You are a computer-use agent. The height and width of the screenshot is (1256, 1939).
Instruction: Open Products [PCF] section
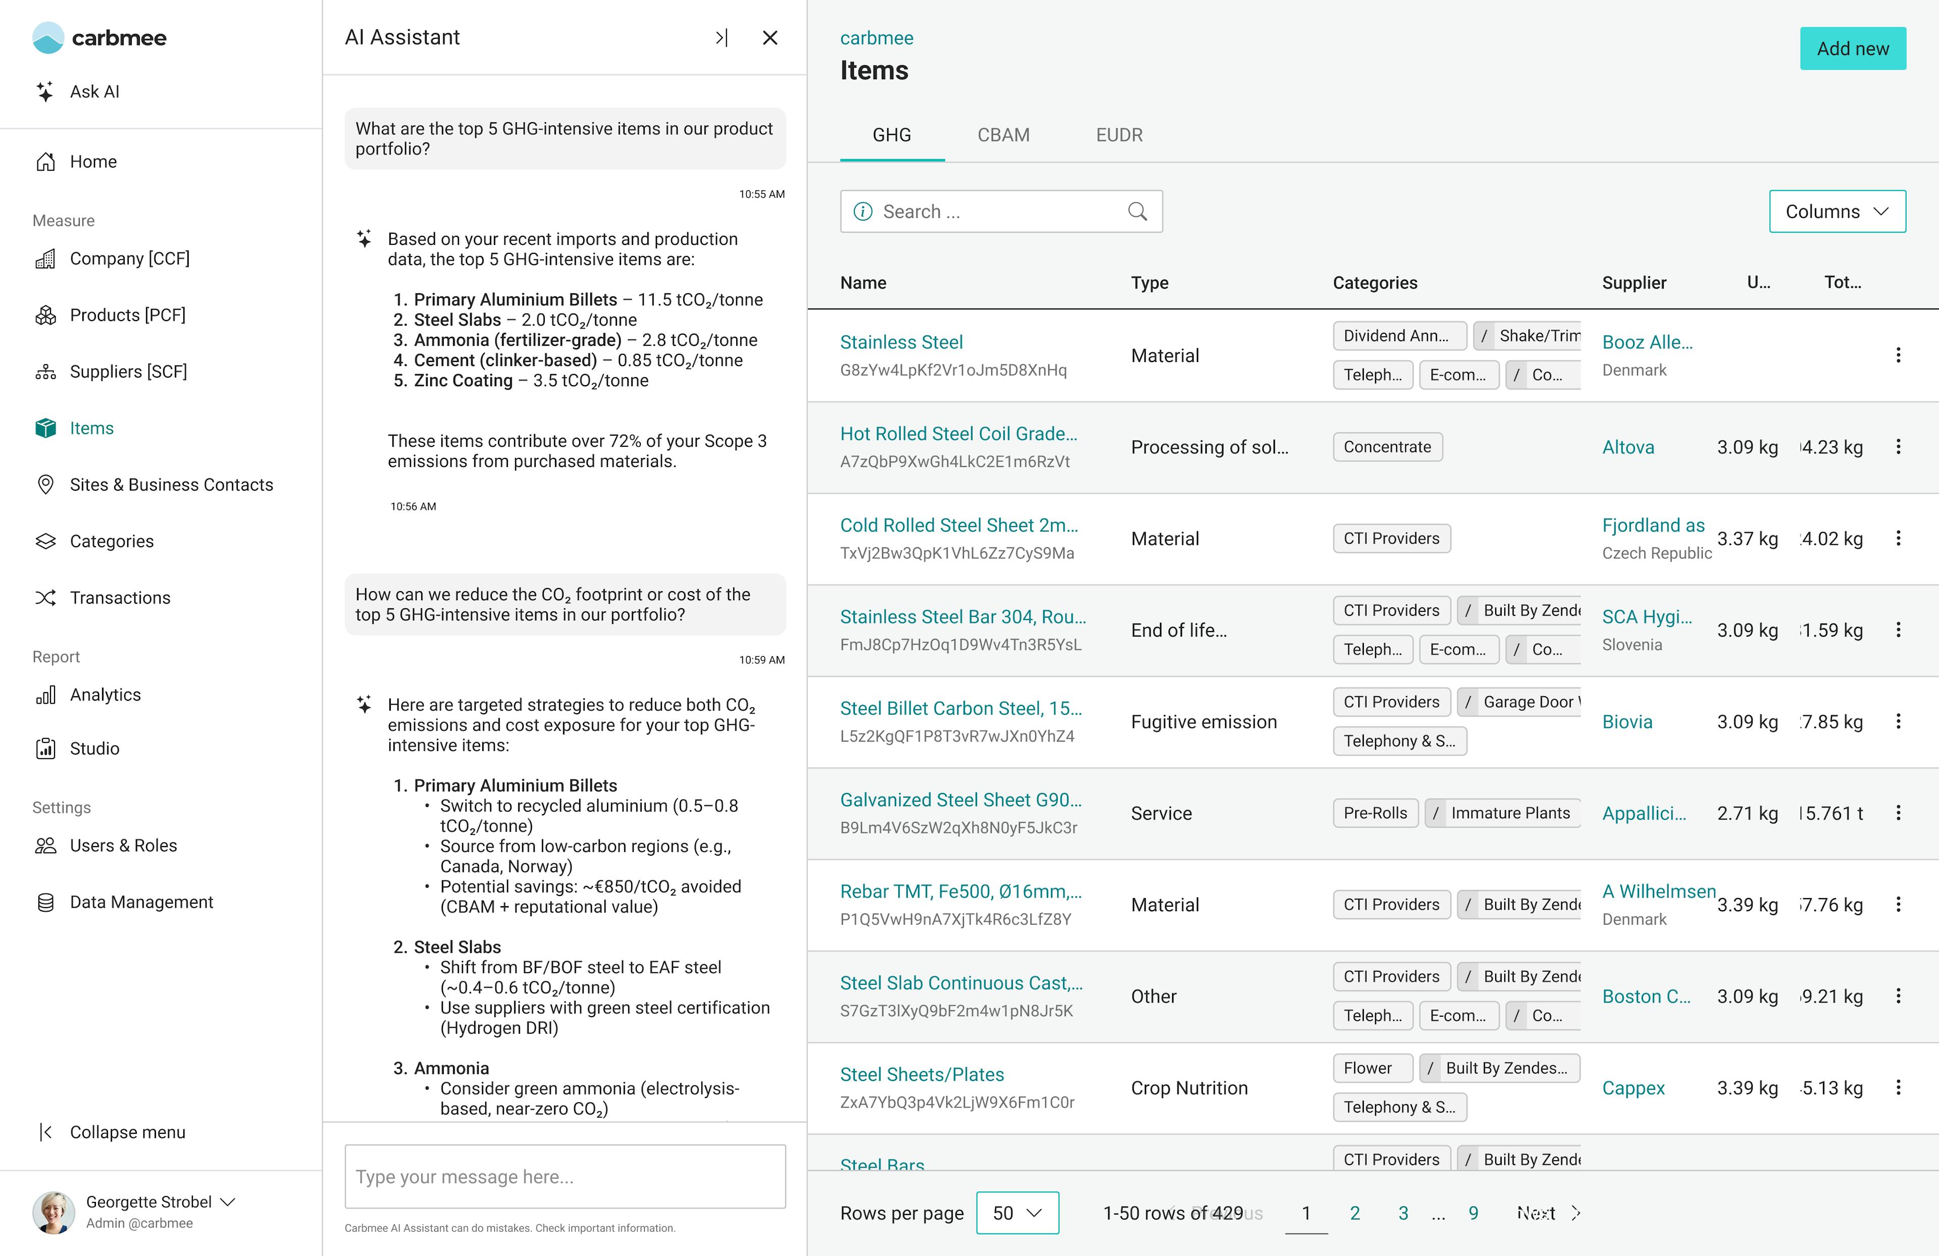(x=127, y=315)
